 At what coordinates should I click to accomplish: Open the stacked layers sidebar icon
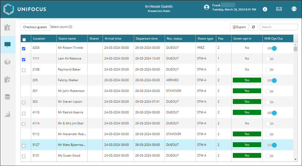click(7, 62)
